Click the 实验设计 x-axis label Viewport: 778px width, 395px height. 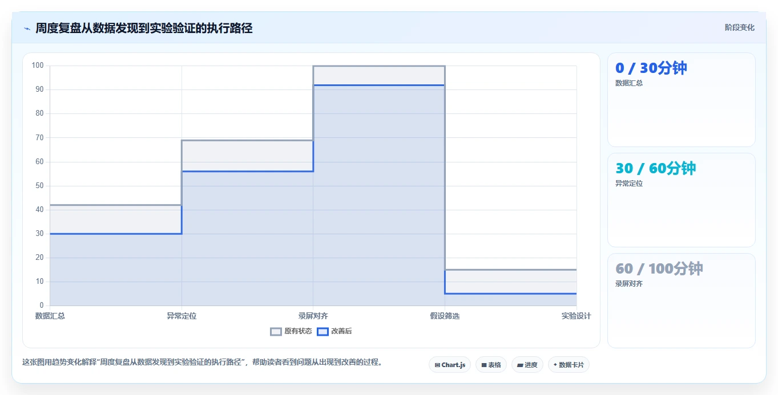click(576, 316)
